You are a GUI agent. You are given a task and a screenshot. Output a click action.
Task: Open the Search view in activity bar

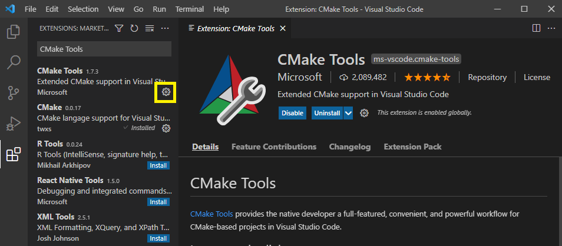click(13, 62)
